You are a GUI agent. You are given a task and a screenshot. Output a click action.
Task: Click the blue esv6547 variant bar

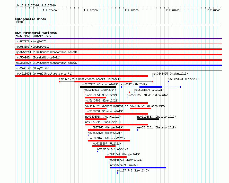[x=151, y=87]
